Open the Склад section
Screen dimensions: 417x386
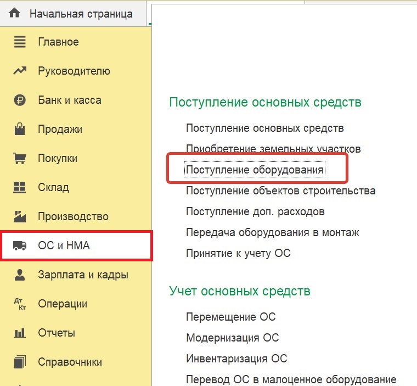tap(53, 187)
